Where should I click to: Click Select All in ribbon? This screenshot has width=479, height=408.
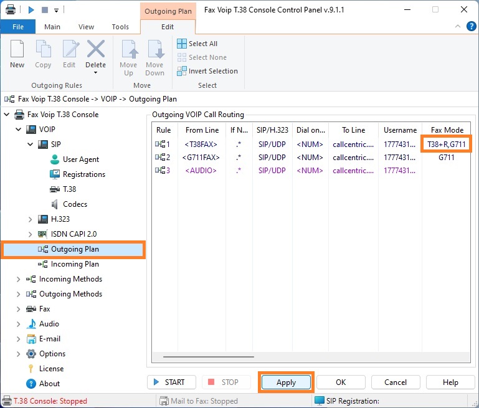tap(197, 44)
